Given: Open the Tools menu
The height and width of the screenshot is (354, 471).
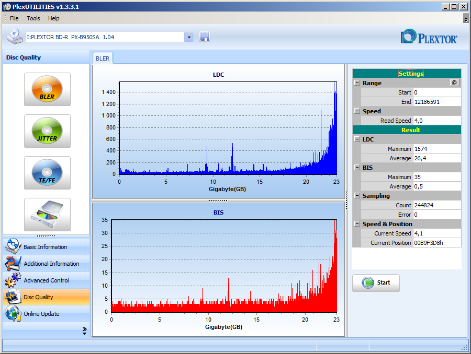Looking at the screenshot, I should tap(33, 18).
